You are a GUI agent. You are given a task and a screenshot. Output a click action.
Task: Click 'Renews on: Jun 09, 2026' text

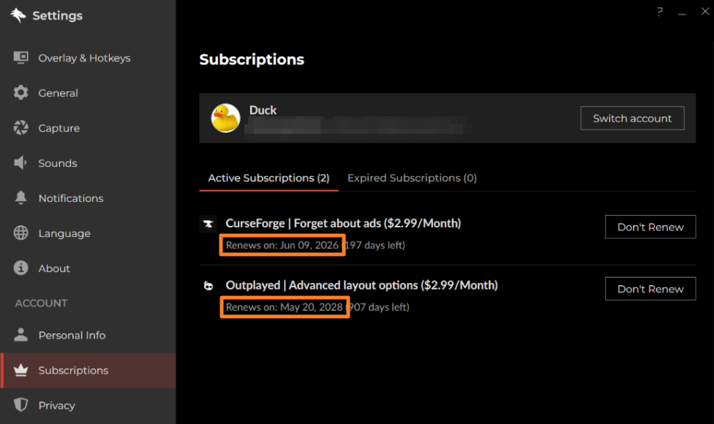[x=282, y=245]
